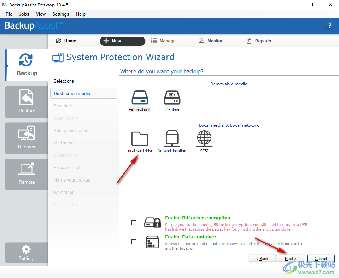Close the BackupAssist window
Viewport: 339px width, 278px height.
point(331,5)
